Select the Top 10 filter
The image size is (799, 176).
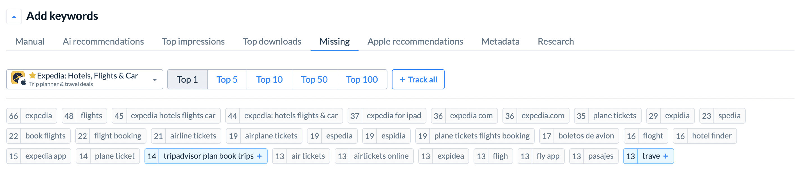point(270,80)
